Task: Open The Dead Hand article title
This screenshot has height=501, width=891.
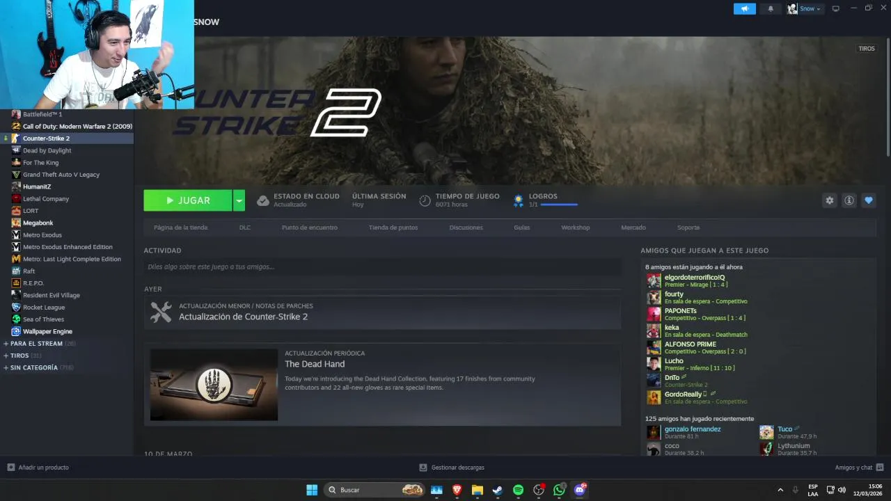Action: click(x=315, y=364)
